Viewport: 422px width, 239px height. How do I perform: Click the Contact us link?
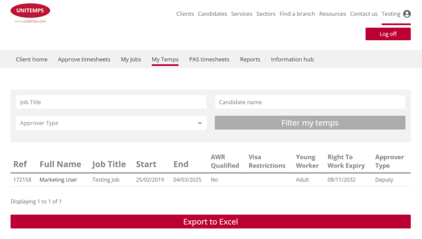pos(364,14)
